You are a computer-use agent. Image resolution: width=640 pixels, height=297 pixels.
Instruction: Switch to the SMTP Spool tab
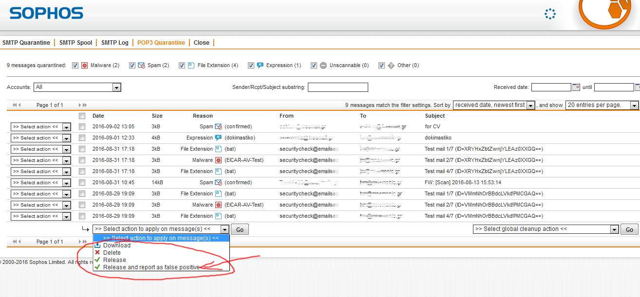click(x=75, y=43)
